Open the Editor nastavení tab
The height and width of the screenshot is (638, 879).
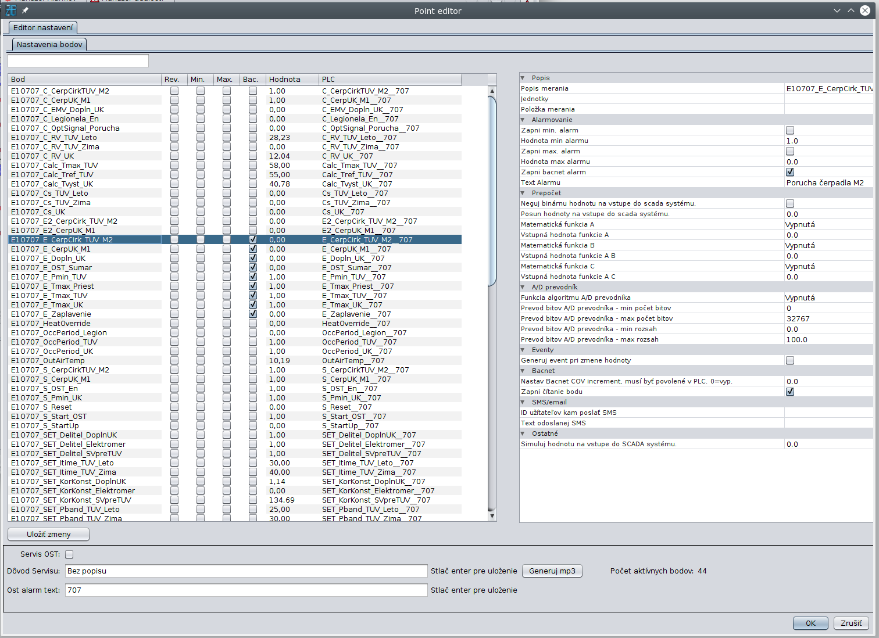tap(43, 27)
